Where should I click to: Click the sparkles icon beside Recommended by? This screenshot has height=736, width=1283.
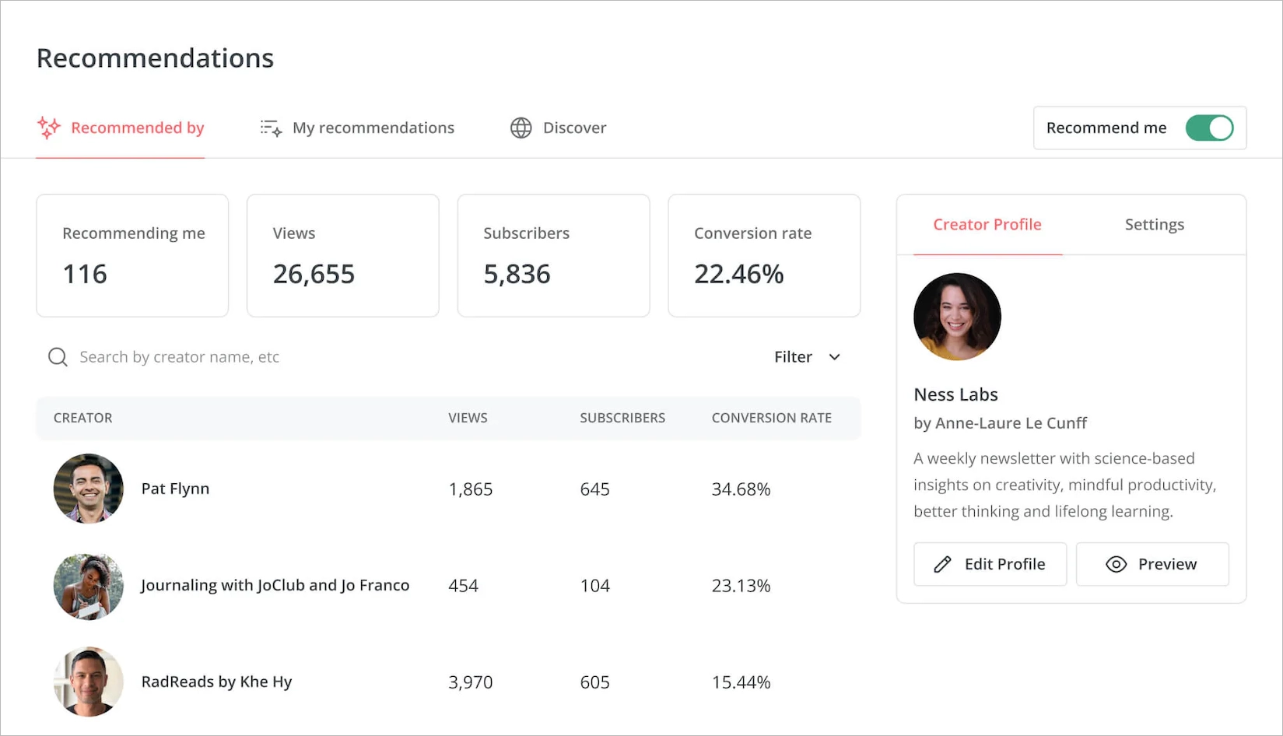[48, 128]
